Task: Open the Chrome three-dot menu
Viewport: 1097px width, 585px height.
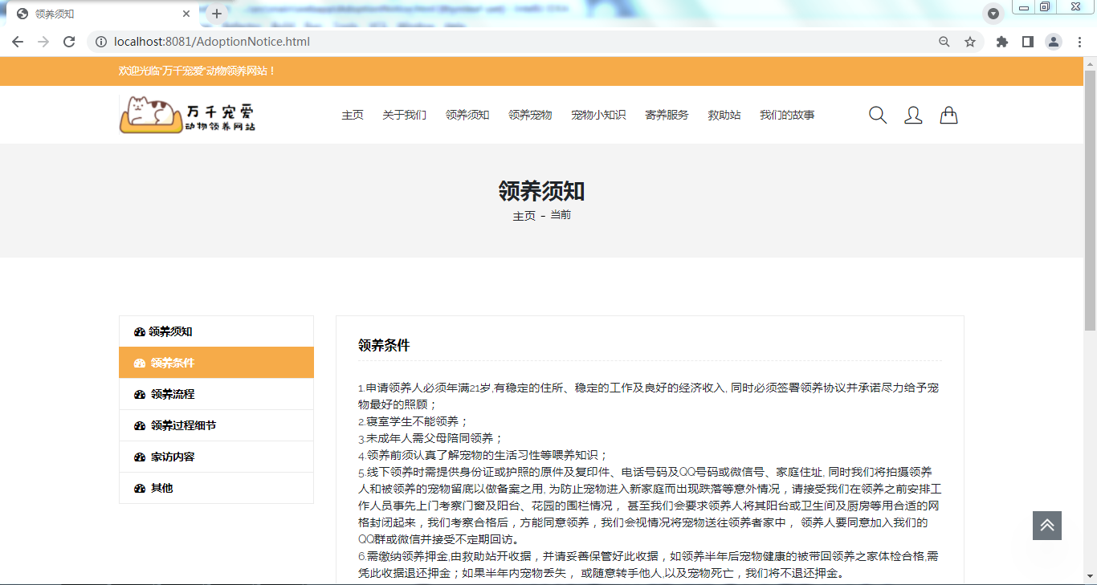Action: pyautogui.click(x=1079, y=42)
